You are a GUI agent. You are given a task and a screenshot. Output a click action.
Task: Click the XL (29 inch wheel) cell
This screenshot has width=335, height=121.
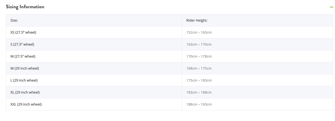click(x=94, y=92)
